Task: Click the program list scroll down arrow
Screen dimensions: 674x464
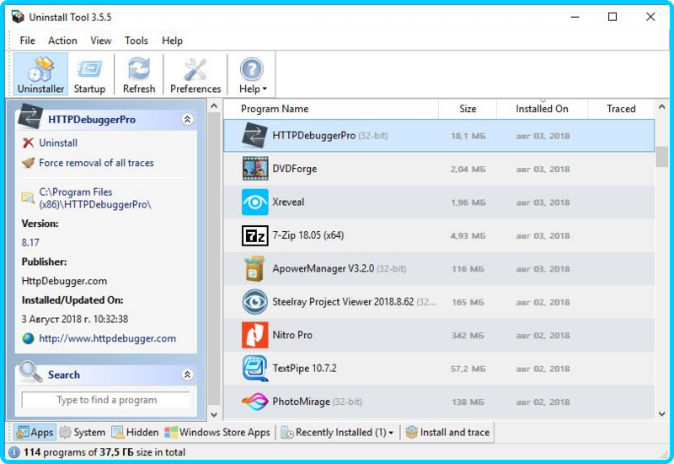Action: click(661, 414)
